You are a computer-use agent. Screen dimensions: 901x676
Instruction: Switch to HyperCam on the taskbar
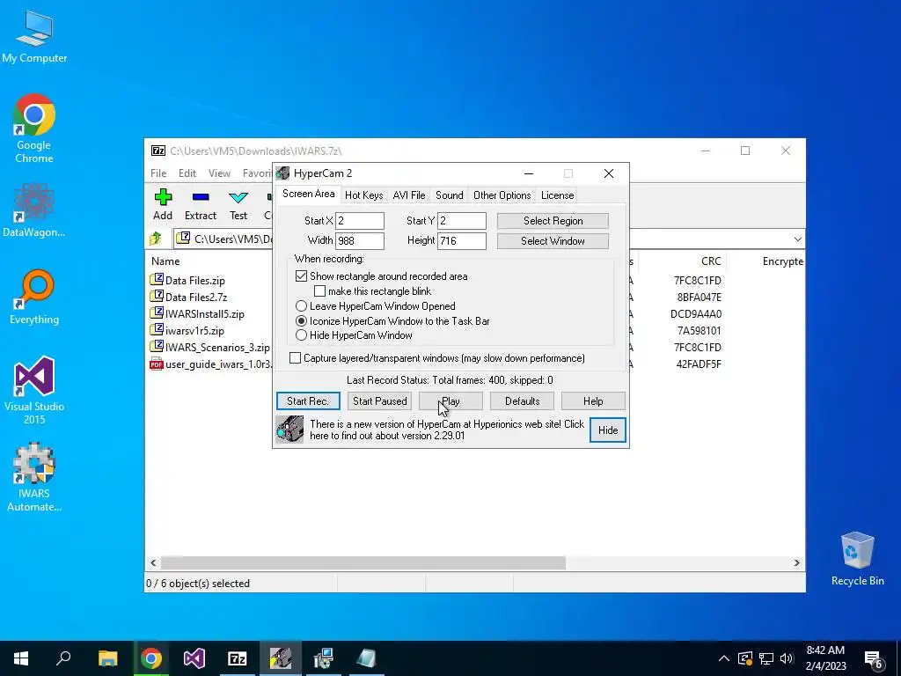tap(281, 658)
